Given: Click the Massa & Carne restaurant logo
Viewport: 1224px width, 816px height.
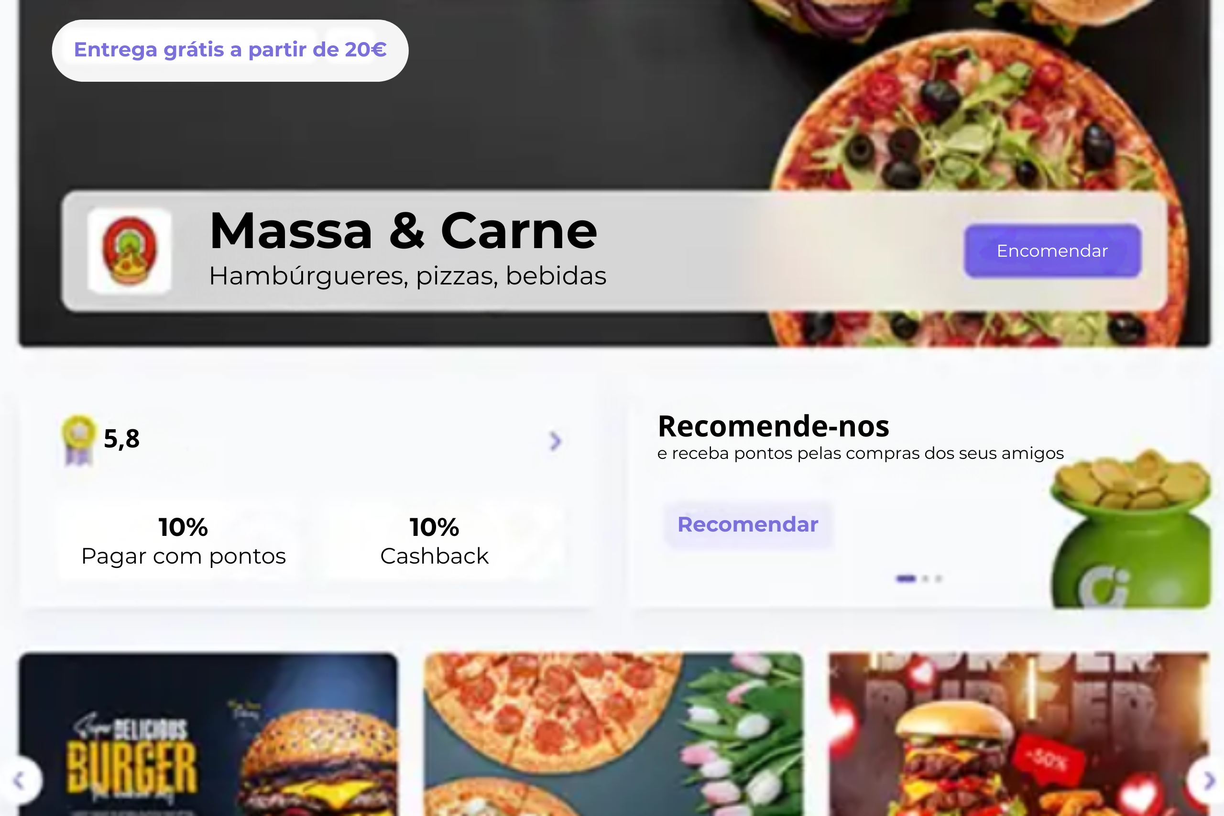Looking at the screenshot, I should tap(129, 251).
